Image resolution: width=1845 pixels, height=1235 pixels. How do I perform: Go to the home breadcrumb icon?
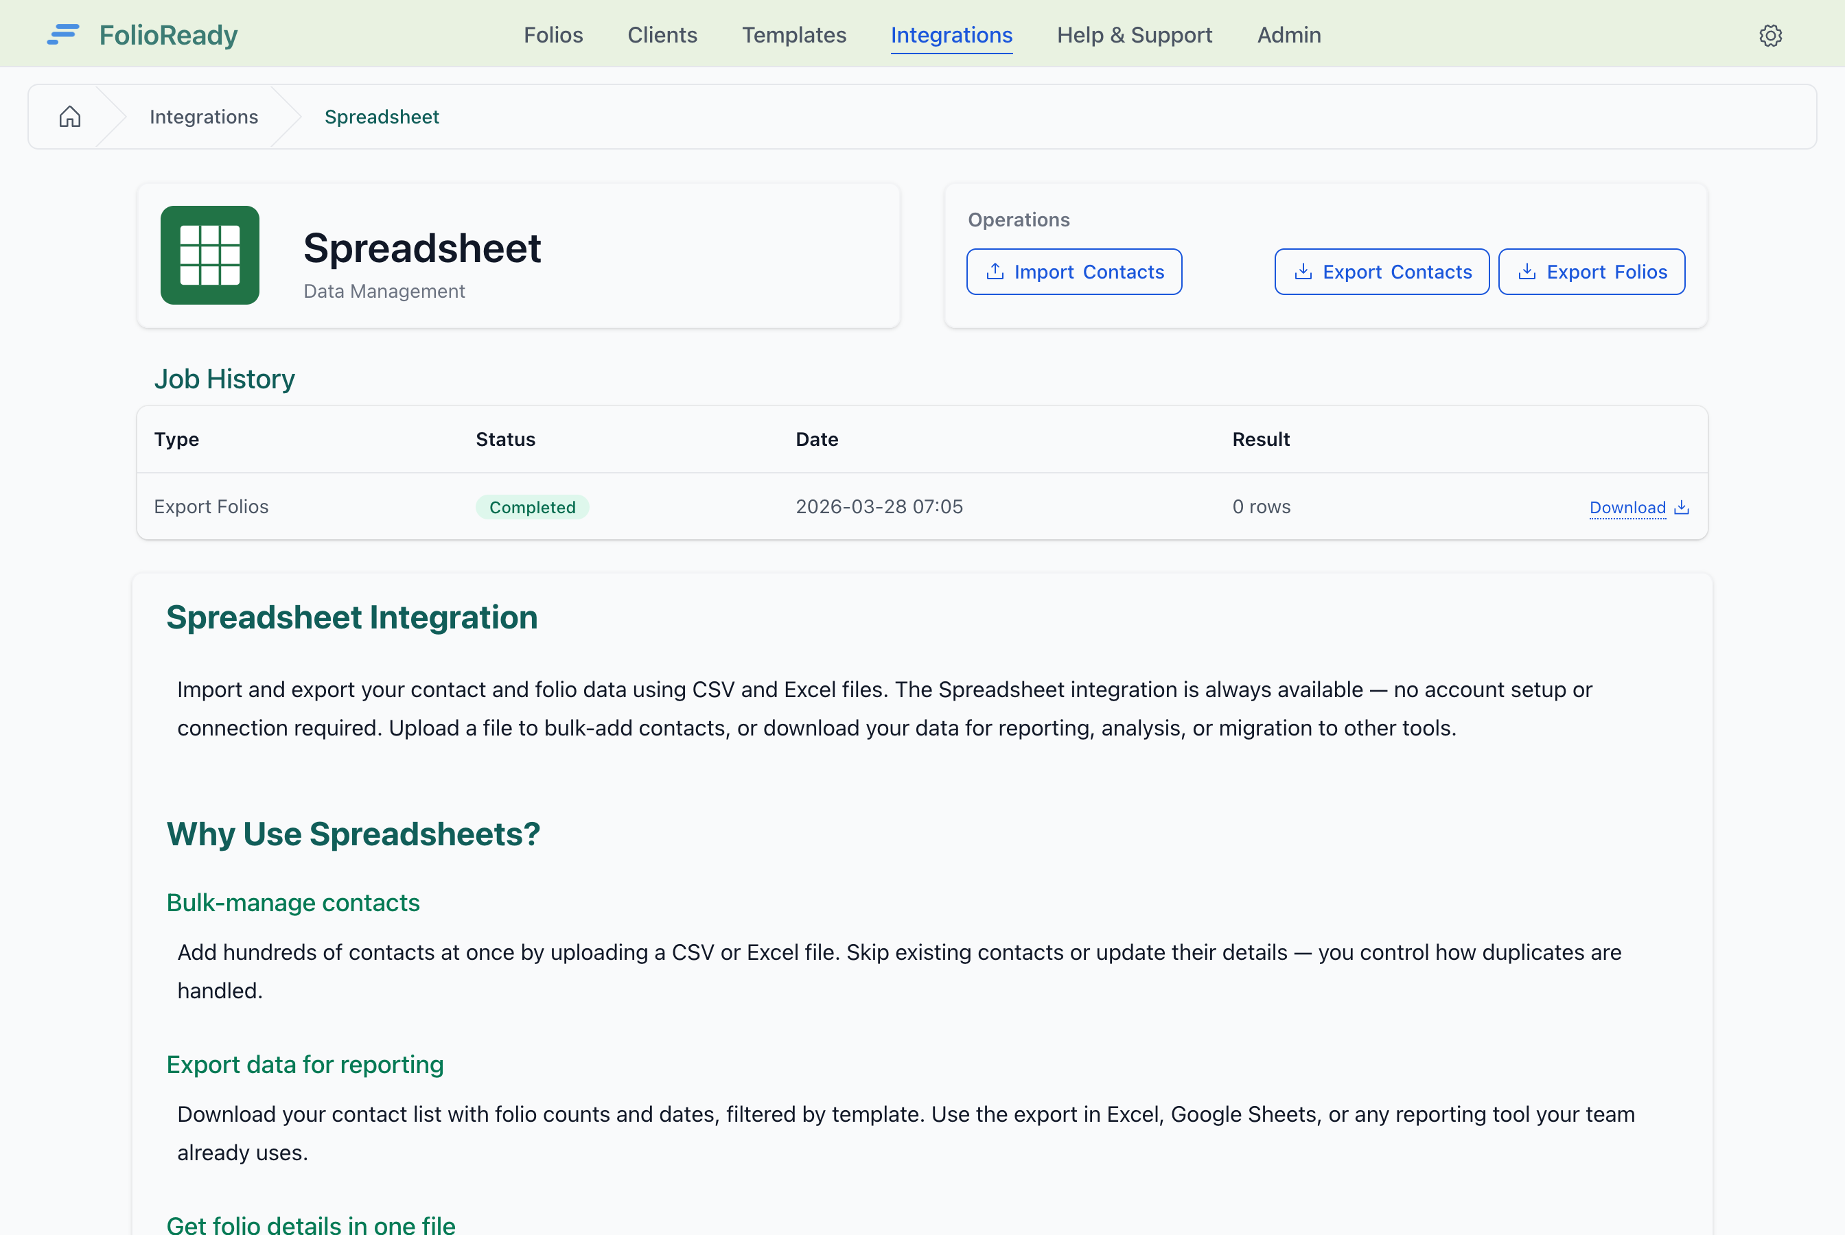click(70, 117)
